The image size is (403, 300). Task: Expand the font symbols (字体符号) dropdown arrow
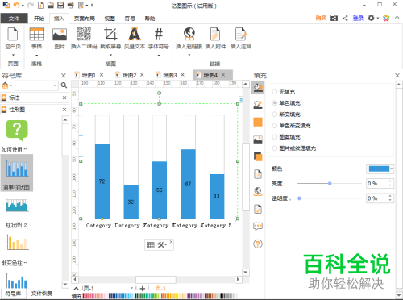(159, 56)
